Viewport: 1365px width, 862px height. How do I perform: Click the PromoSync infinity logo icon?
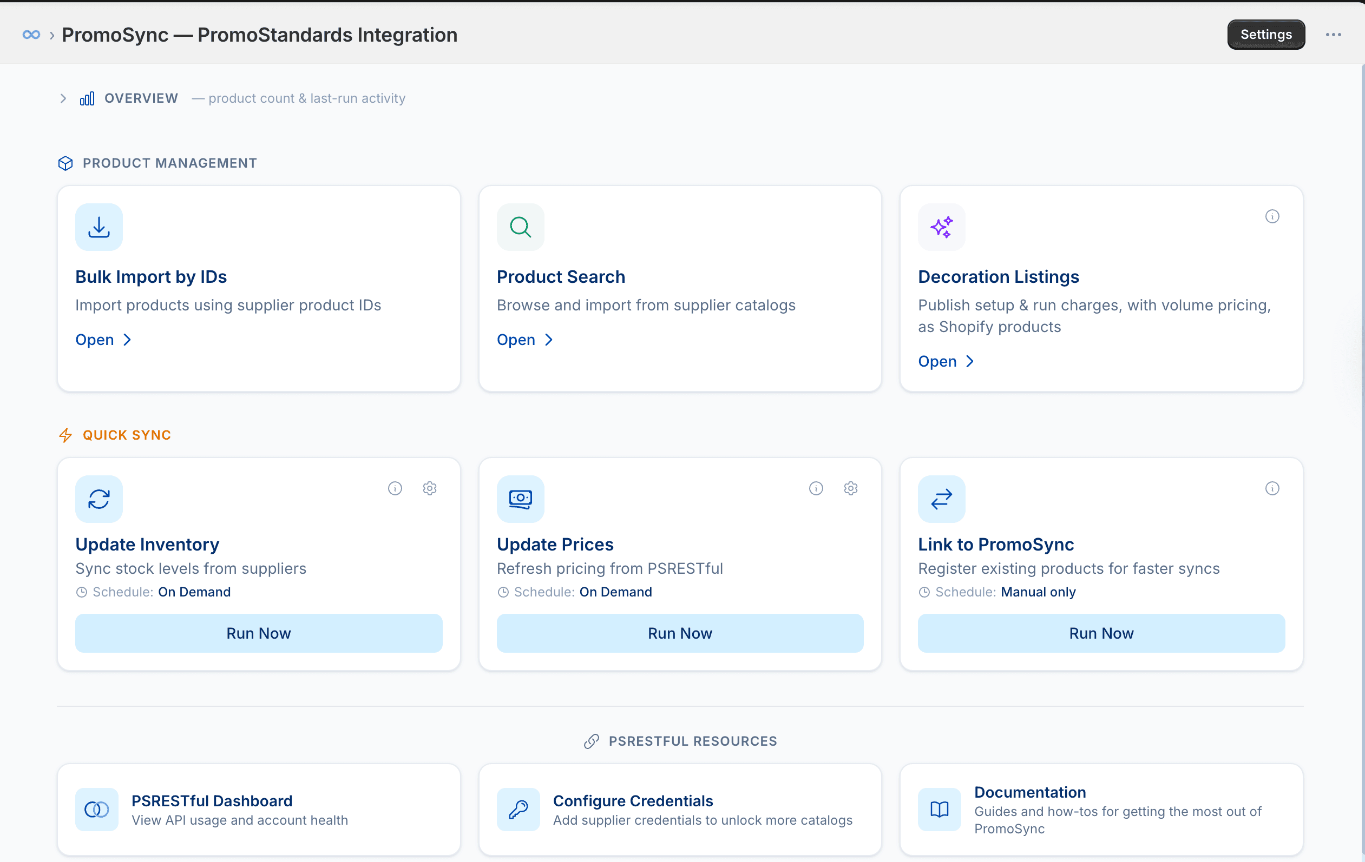[x=31, y=35]
